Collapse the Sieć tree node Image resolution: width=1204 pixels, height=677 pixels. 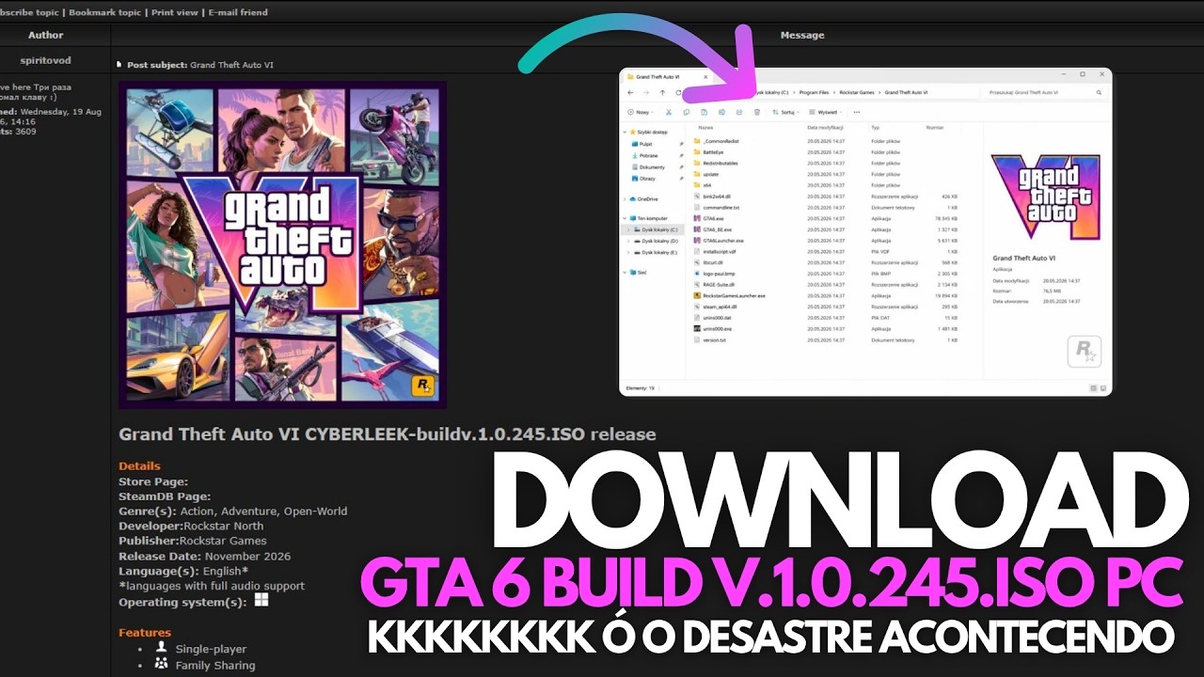pos(625,272)
